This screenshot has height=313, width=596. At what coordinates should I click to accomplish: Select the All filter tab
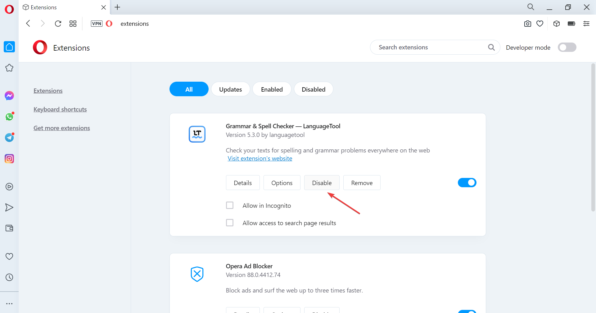189,89
